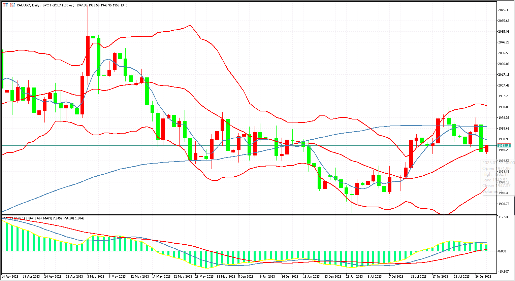Click the 1997.76 price scale label
Screen dimensions: 515x281
click(x=504, y=96)
